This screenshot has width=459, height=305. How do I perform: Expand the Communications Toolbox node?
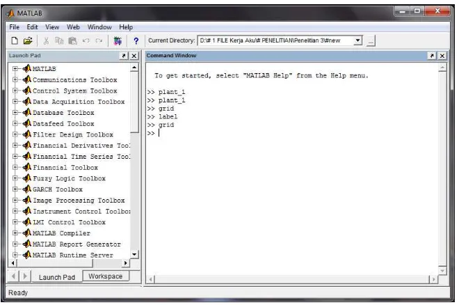(x=15, y=79)
